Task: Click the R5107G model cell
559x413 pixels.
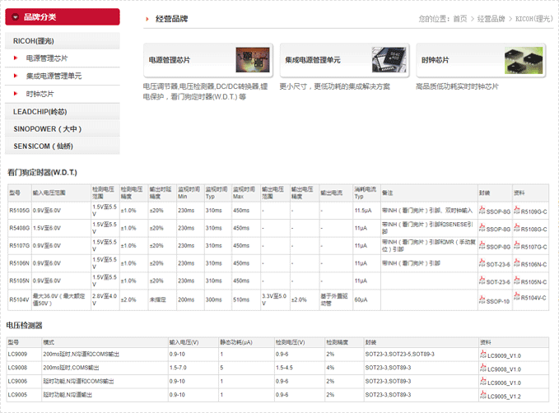Action: point(19,245)
